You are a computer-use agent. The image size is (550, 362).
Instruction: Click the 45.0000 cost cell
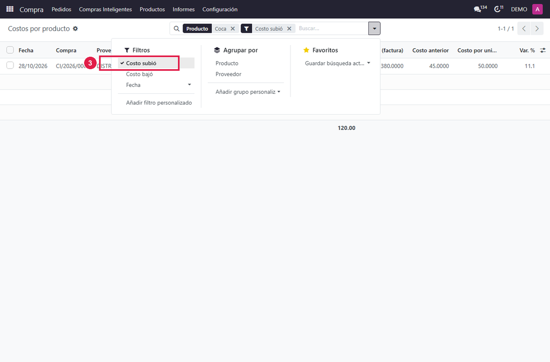pyautogui.click(x=439, y=66)
